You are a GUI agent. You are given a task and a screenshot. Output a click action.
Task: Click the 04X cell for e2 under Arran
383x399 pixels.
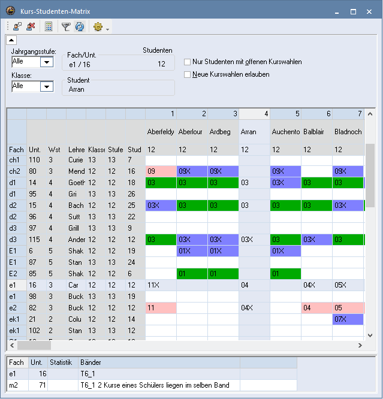[x=254, y=308]
